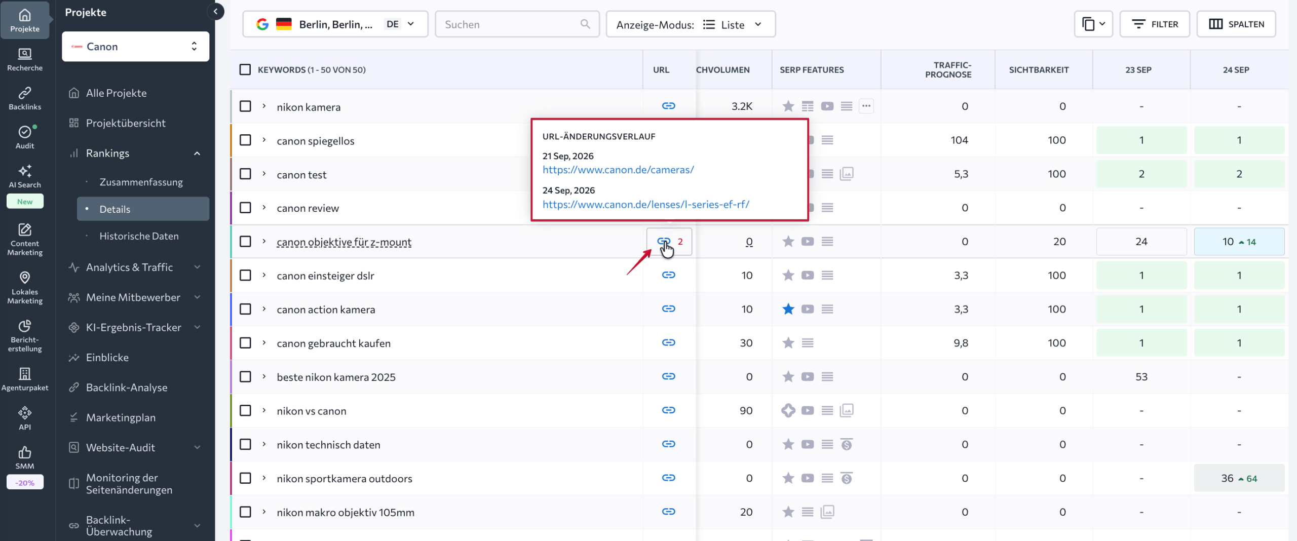Open Alle Projekte in the sidebar
This screenshot has height=541, width=1297.
[116, 93]
